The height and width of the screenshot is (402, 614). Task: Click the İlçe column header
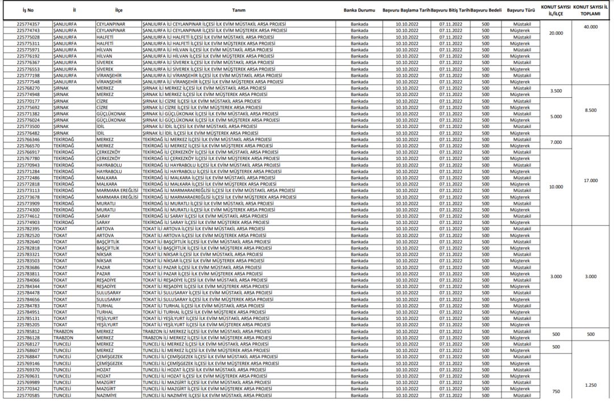tap(119, 10)
